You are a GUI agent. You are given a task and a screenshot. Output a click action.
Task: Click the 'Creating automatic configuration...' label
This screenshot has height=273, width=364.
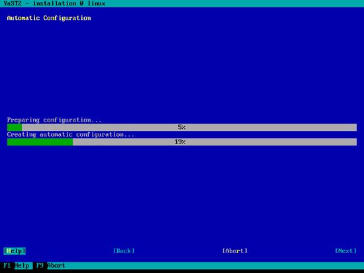(x=71, y=135)
